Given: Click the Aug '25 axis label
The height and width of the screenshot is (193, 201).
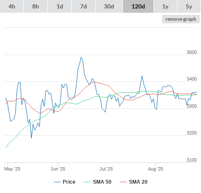Looking at the screenshot, I should (156, 169).
